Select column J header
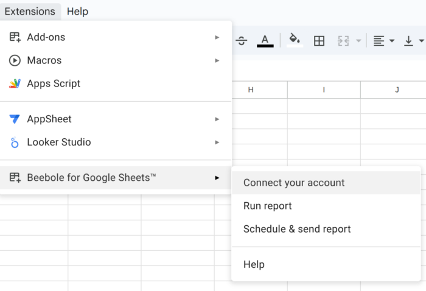The height and width of the screenshot is (291, 426). click(393, 90)
